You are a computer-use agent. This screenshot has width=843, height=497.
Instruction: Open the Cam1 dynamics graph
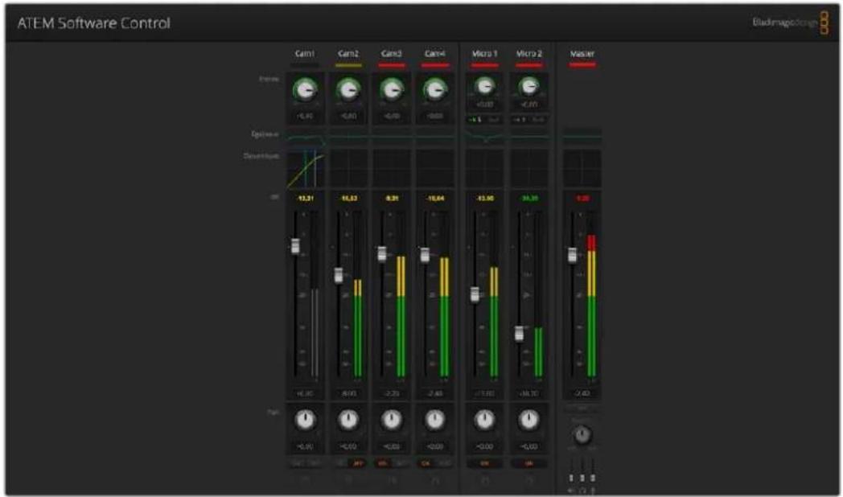pos(305,169)
